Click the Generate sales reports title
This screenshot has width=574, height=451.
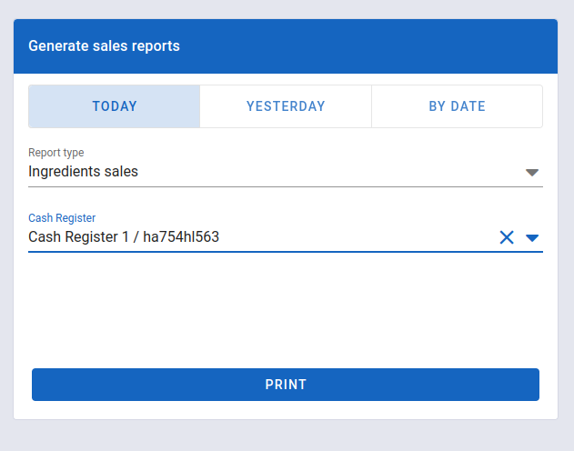pyautogui.click(x=104, y=46)
